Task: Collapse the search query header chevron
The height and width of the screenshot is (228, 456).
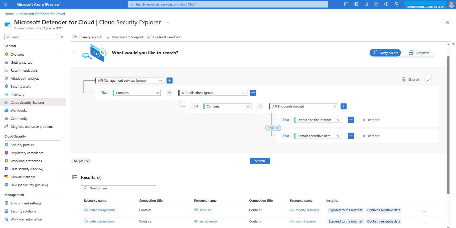Action: [x=74, y=53]
